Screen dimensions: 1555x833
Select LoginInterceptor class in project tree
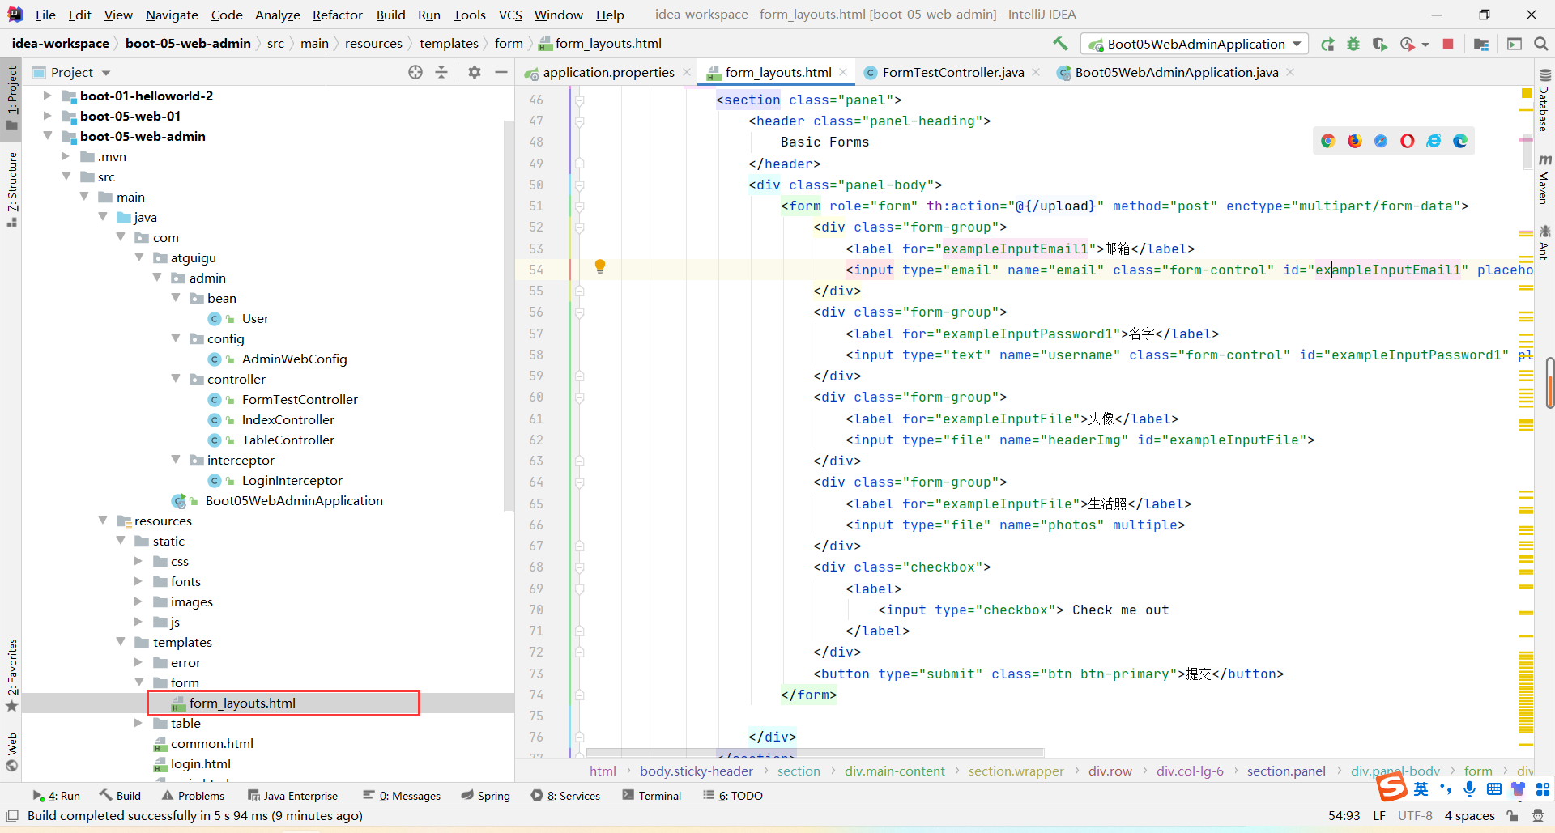[x=292, y=480]
